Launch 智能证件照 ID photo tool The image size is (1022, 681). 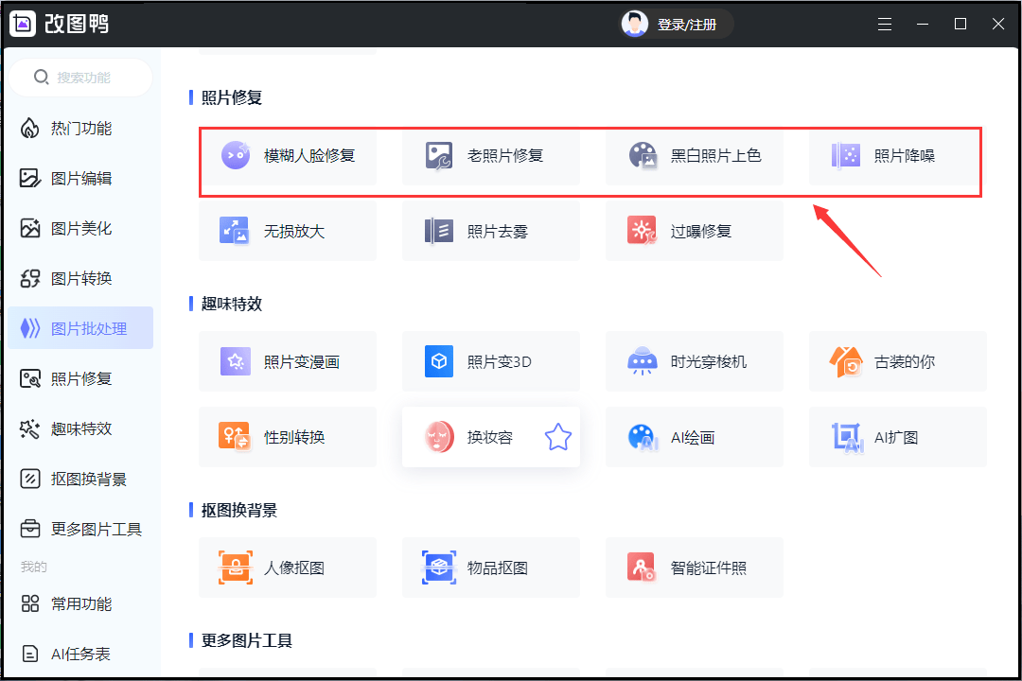coord(695,567)
